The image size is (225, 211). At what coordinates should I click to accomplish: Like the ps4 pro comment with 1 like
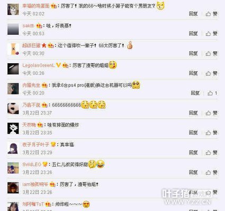coord(212,93)
